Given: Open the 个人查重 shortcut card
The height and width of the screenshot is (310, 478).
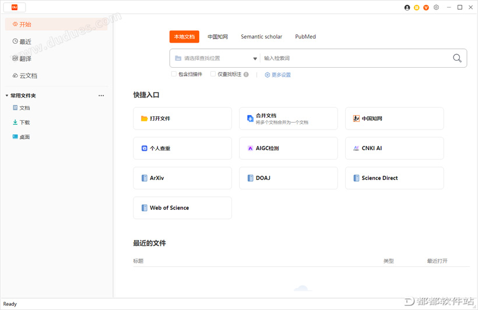Looking at the screenshot, I should pyautogui.click(x=182, y=148).
